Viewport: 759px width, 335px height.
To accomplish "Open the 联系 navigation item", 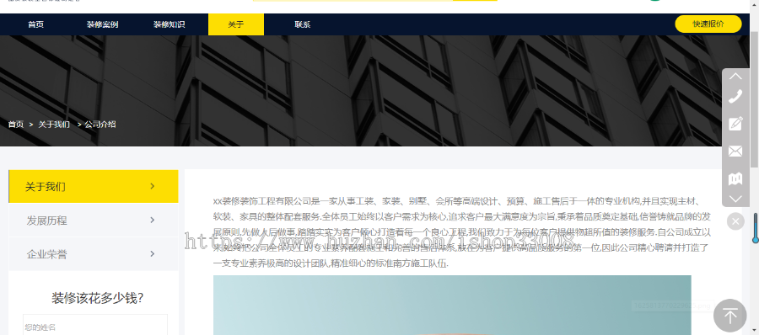I will (x=303, y=24).
